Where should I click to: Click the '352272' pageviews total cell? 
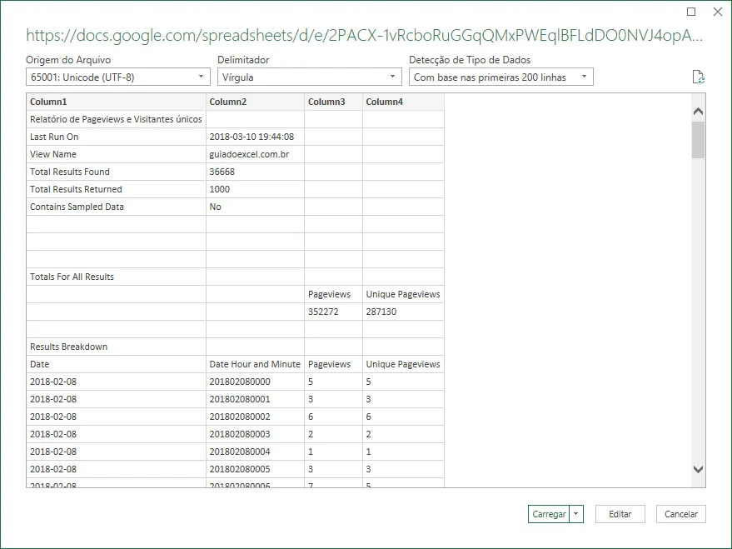(x=333, y=312)
